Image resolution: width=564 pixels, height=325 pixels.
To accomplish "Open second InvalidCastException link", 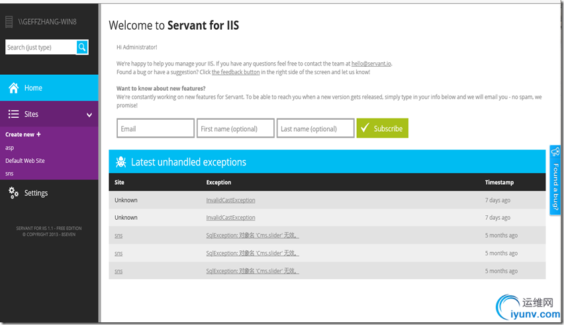I will [230, 218].
